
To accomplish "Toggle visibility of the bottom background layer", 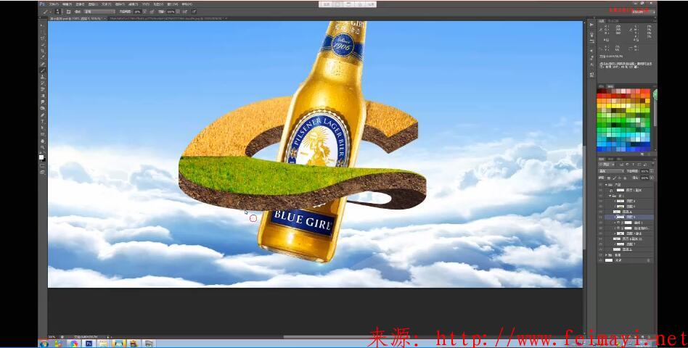I will (x=601, y=261).
